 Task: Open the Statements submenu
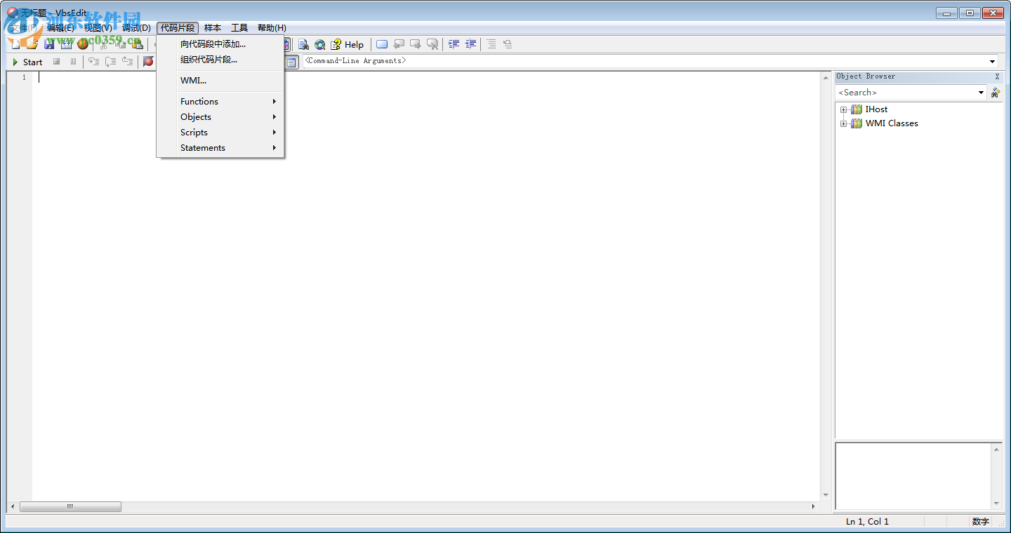220,148
